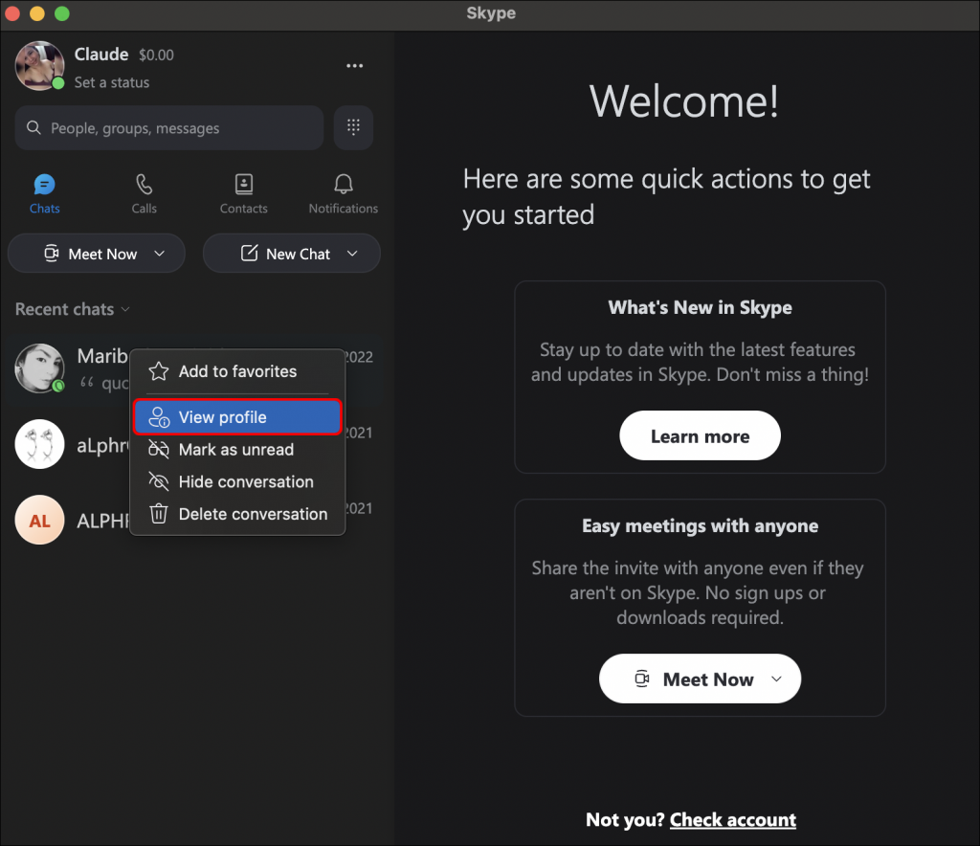
Task: Open the dial pad icon
Action: pyautogui.click(x=353, y=127)
